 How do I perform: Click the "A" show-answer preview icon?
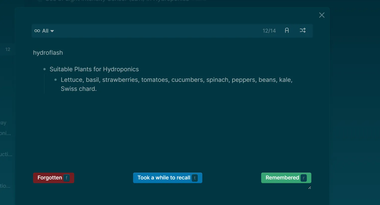pos(287,30)
